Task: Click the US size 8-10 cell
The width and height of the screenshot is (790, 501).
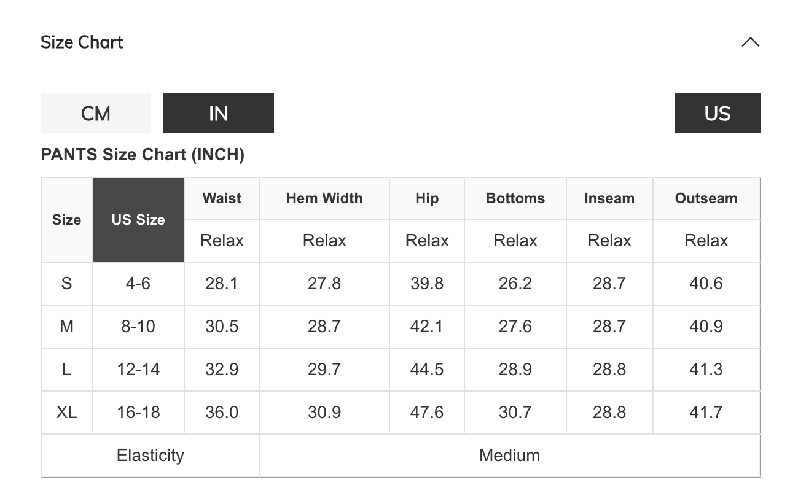Action: pyautogui.click(x=138, y=327)
